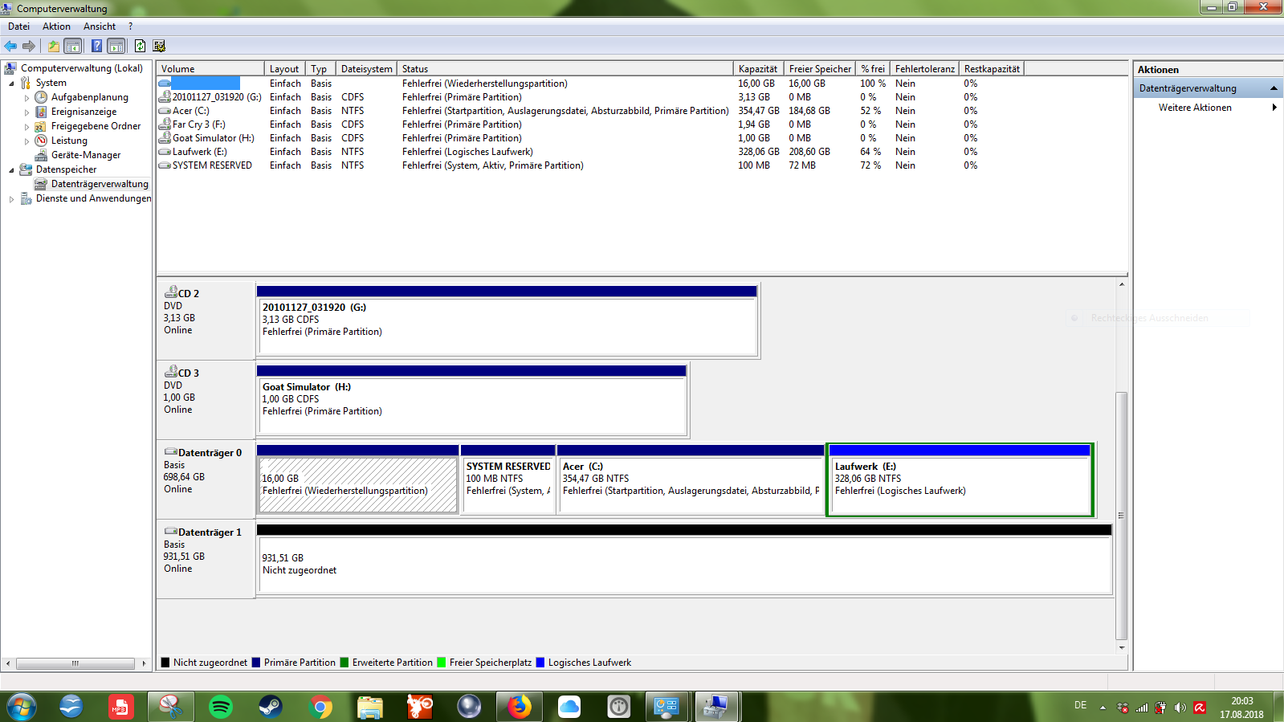
Task: Select Datenträgerverwaltung in the tree
Action: click(x=100, y=184)
